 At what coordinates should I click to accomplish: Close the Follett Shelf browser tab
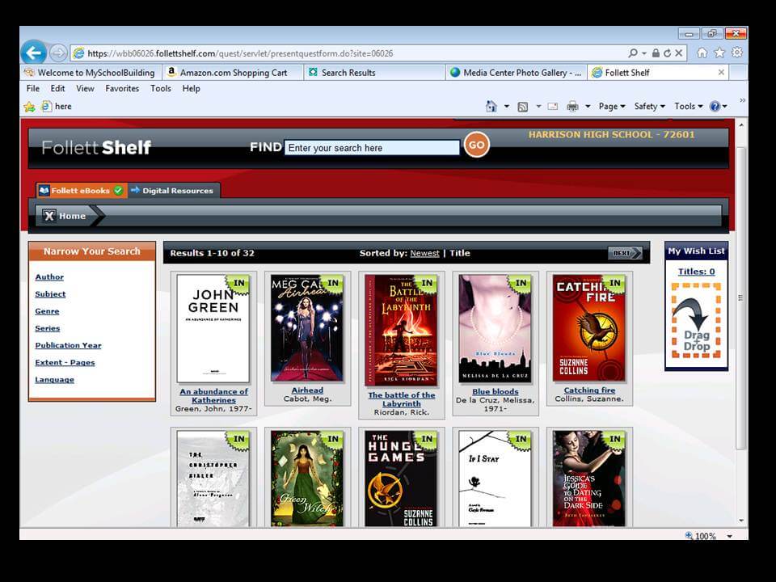pos(721,72)
